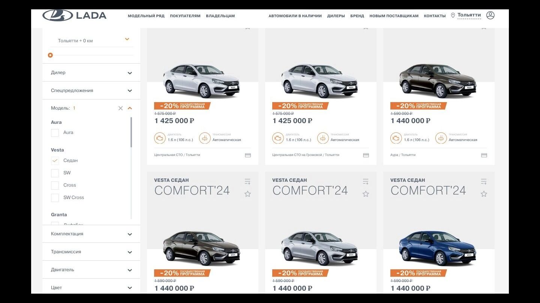The height and width of the screenshot is (303, 540).
Task: Add the blue Vesta Comfort'24 to comparison
Action: (484, 182)
